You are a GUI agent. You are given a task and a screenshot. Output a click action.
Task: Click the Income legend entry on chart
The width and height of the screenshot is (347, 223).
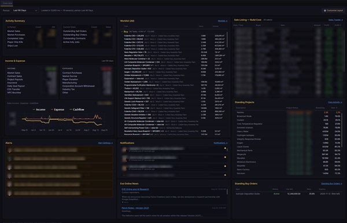pyautogui.click(x=39, y=109)
